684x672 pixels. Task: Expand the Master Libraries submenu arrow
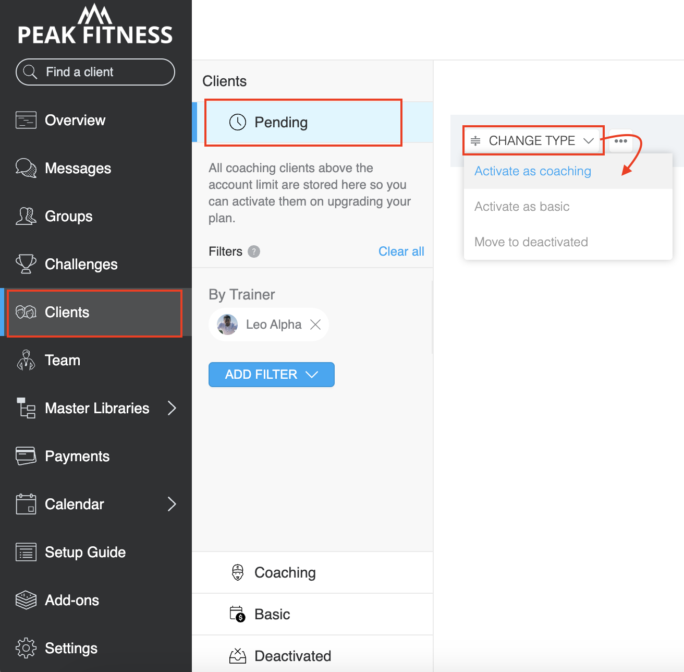tap(172, 408)
